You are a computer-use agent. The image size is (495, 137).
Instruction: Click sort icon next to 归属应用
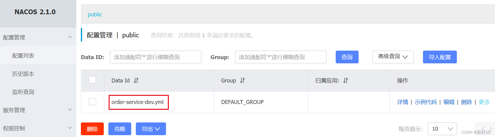345,80
